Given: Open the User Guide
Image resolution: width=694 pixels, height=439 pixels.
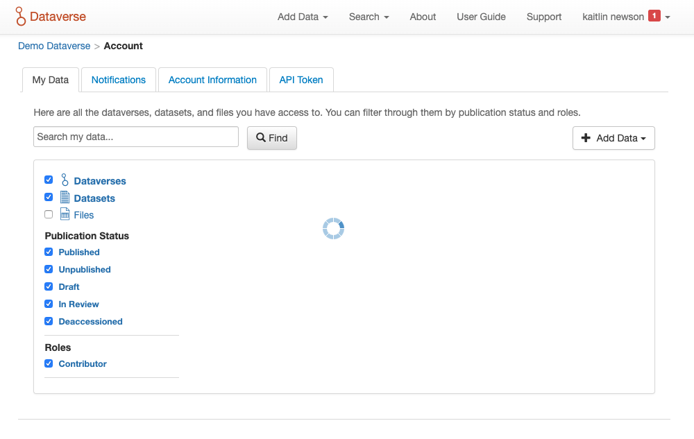Looking at the screenshot, I should coord(481,17).
